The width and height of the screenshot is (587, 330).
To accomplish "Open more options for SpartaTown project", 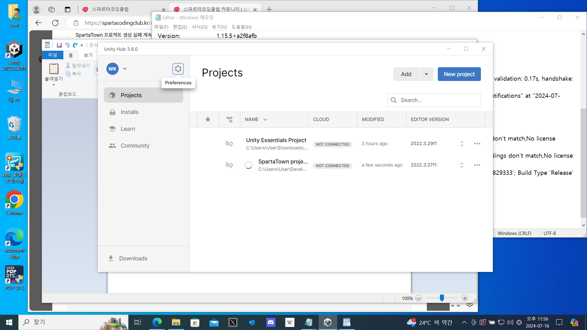I will (477, 165).
